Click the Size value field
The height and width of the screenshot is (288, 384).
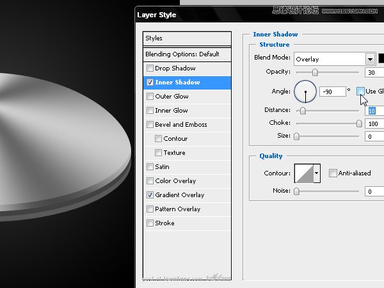pos(374,136)
